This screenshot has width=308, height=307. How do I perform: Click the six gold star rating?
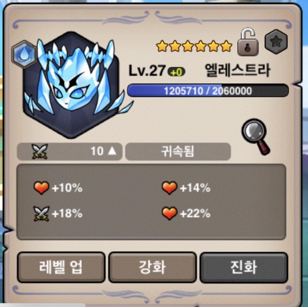pyautogui.click(x=194, y=46)
